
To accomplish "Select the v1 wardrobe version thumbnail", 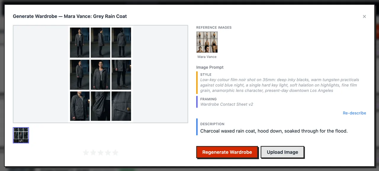I will 21,135.
